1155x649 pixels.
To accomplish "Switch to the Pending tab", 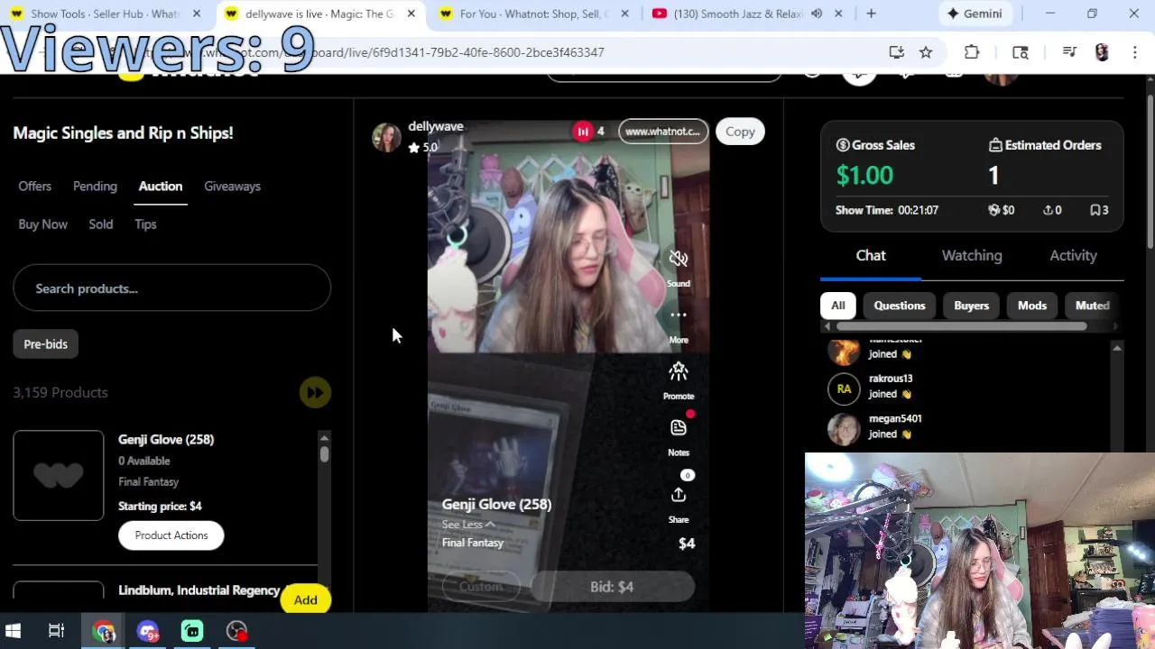I will tap(95, 186).
